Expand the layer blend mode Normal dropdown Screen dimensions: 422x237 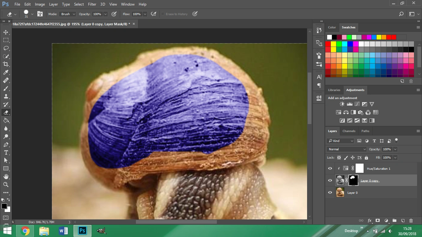[x=346, y=149]
